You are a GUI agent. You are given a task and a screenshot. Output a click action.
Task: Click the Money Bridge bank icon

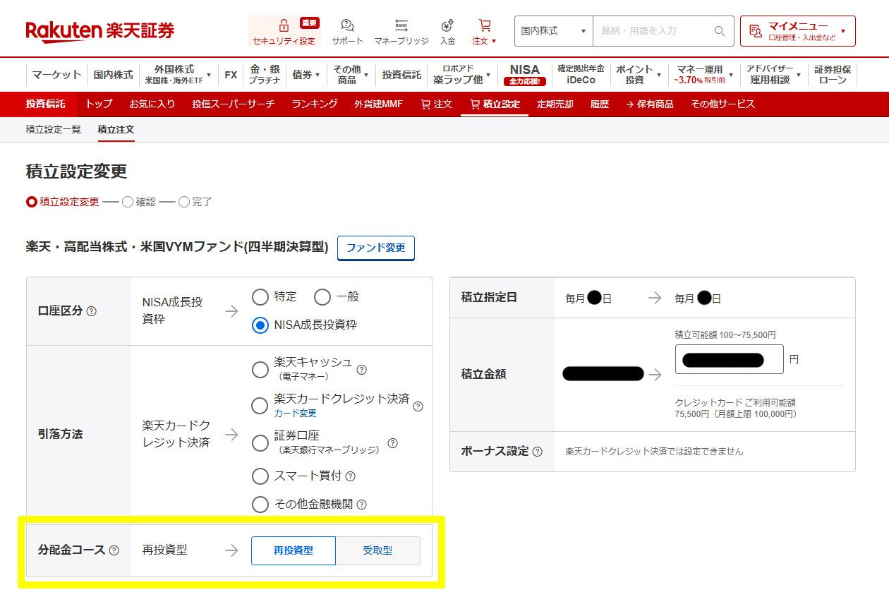coord(401,25)
